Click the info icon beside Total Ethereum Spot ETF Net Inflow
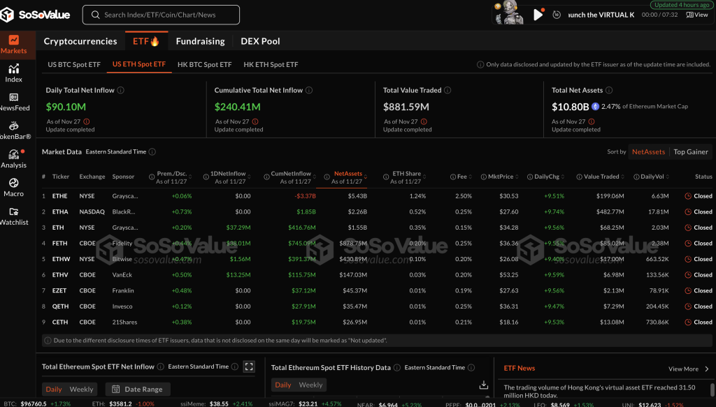716x407 pixels. [161, 367]
